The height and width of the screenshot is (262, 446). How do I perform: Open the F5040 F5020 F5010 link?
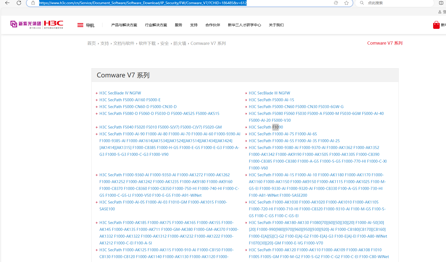(x=160, y=127)
